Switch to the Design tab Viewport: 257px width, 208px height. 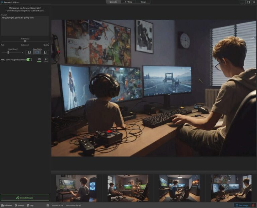(143, 2)
